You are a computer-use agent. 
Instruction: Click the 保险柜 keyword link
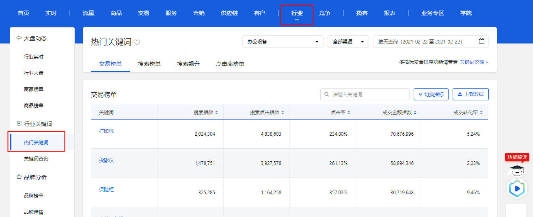tap(106, 189)
